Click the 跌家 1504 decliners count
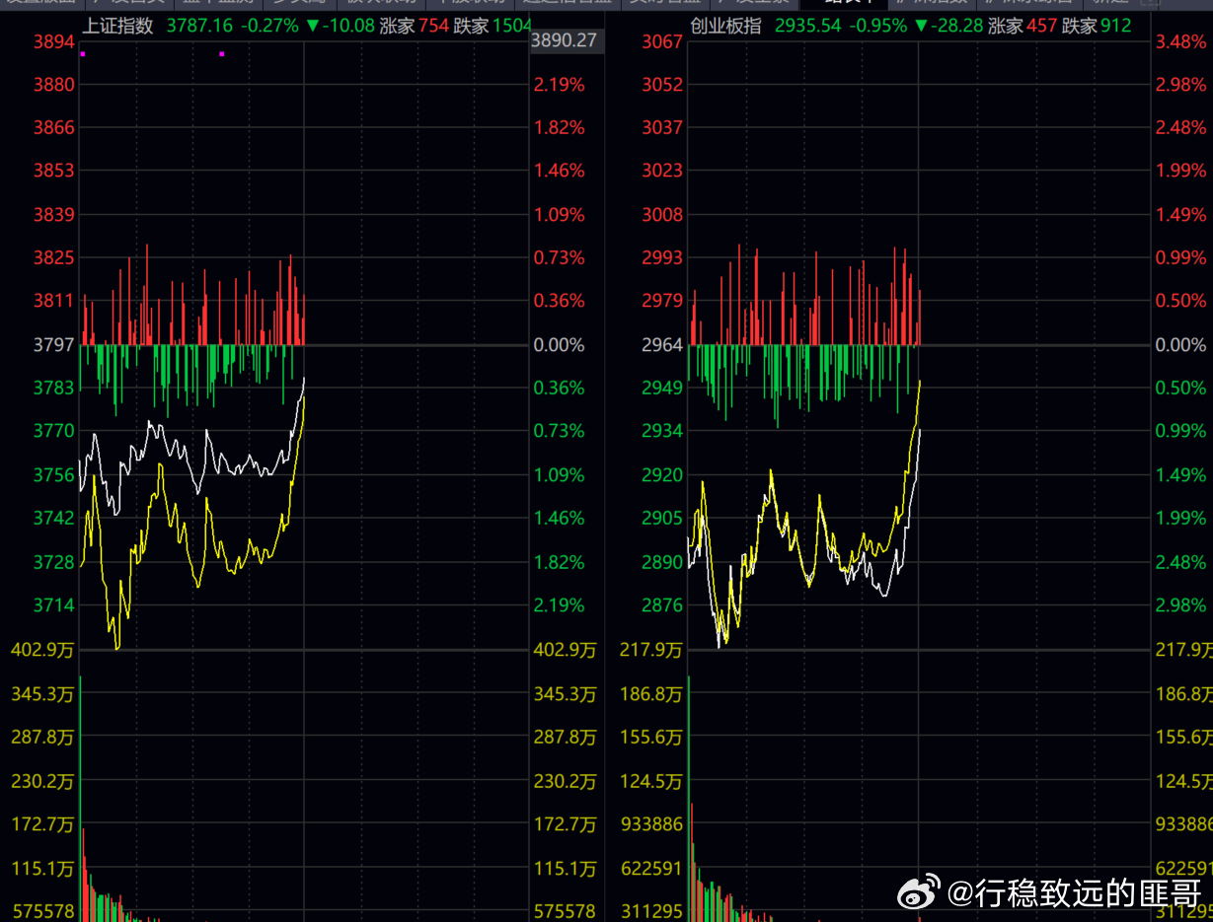 coord(493,26)
